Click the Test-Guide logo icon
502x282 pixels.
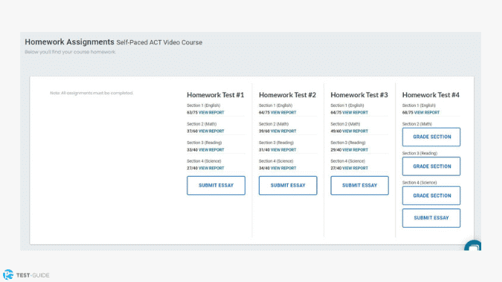(x=8, y=275)
